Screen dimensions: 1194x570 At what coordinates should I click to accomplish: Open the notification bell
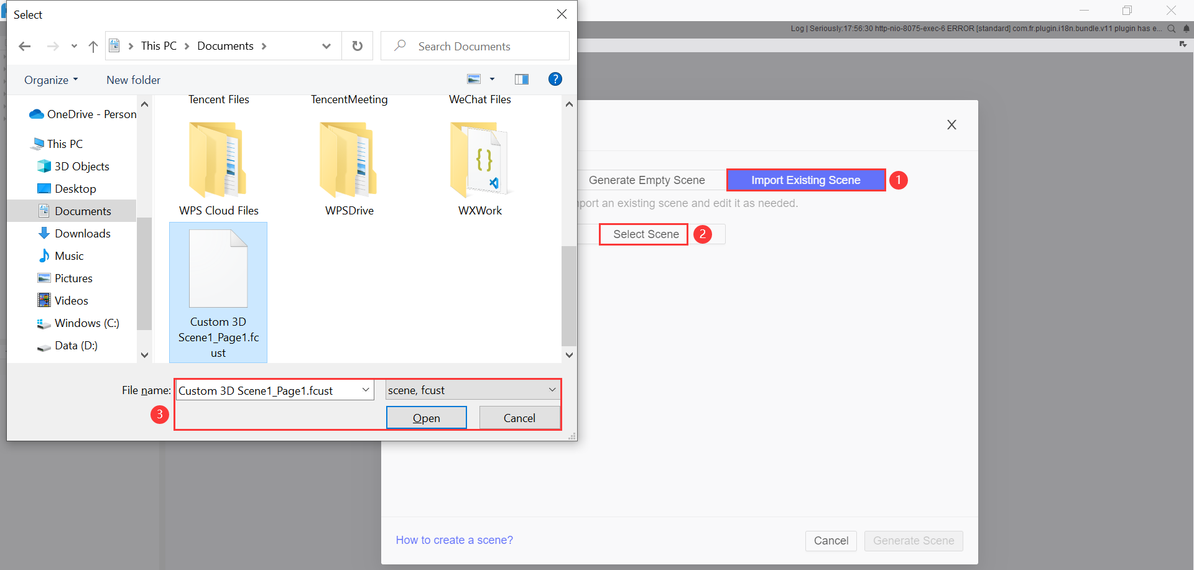tap(1187, 29)
